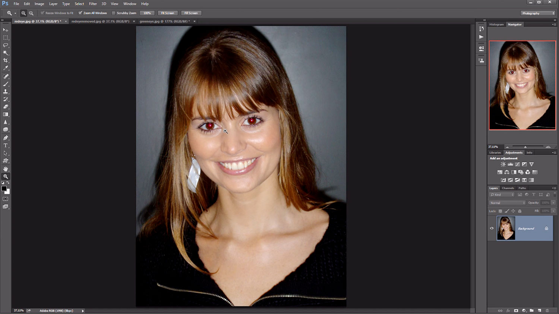559x314 pixels.
Task: Click the Fill Screen button
Action: [x=191, y=13]
